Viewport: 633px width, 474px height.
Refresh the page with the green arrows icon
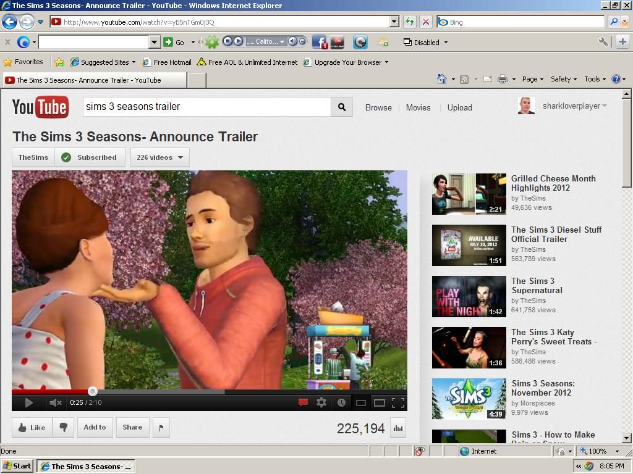[410, 22]
